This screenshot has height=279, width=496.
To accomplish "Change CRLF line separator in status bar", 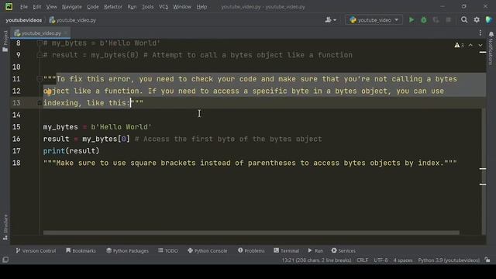I will pyautogui.click(x=362, y=260).
